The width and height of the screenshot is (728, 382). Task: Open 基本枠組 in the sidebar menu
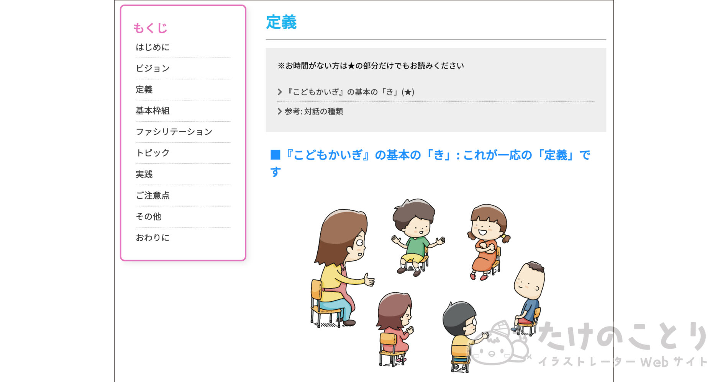pyautogui.click(x=152, y=111)
